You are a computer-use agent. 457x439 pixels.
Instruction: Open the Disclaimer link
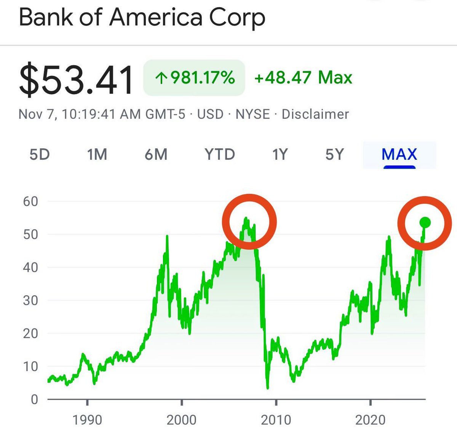click(315, 114)
